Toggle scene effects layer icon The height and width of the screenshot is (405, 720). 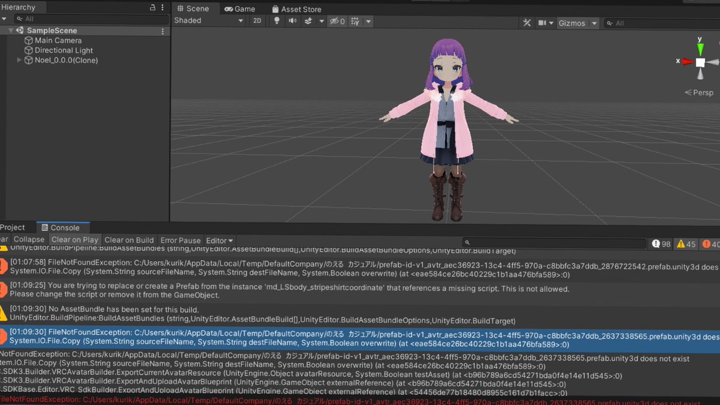click(x=308, y=21)
